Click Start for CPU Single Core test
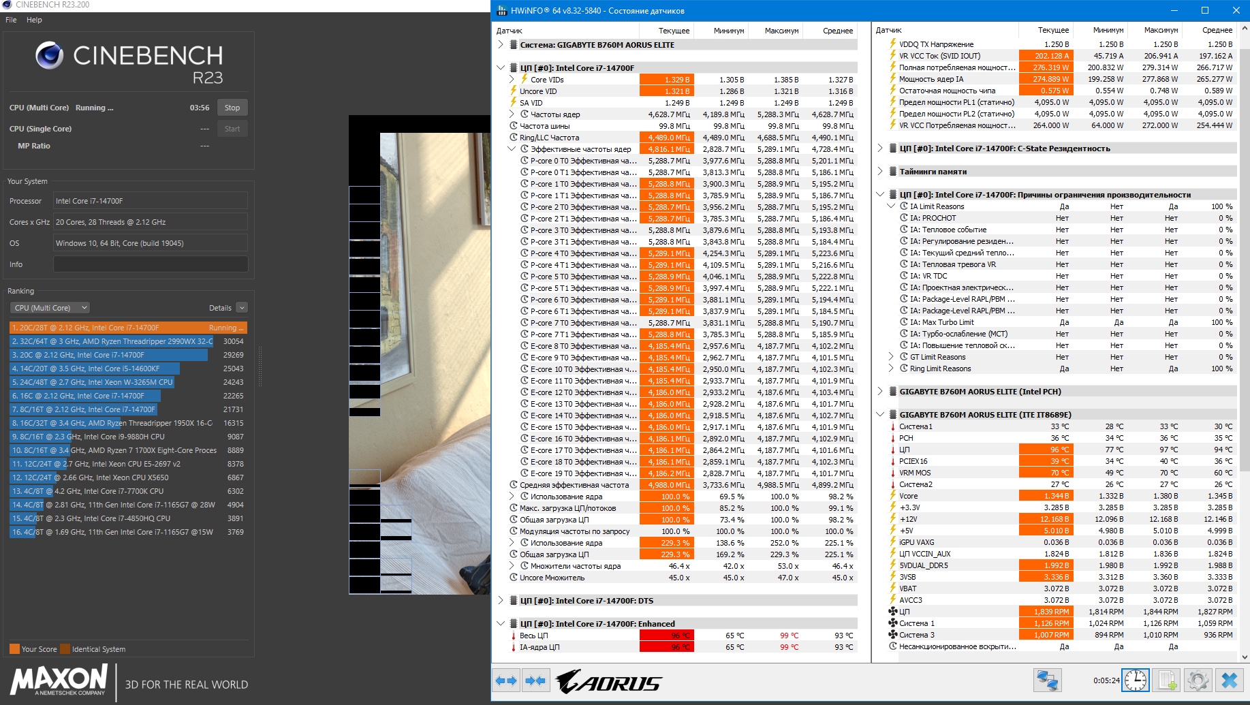The image size is (1250, 705). pyautogui.click(x=232, y=129)
